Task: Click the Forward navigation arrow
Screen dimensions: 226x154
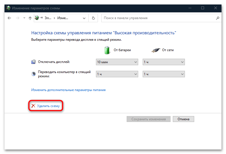Action: point(17,18)
